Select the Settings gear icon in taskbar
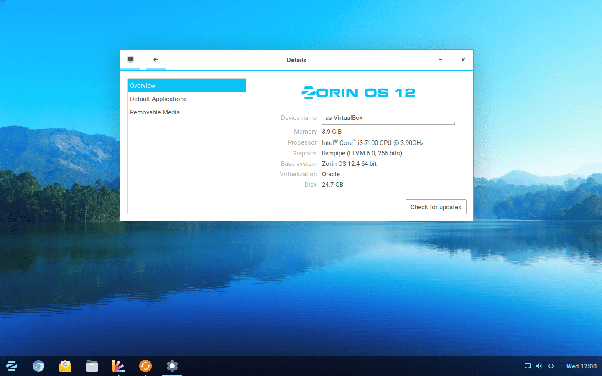The width and height of the screenshot is (602, 376). point(172,366)
